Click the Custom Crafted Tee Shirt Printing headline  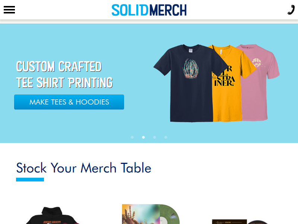[x=64, y=74]
